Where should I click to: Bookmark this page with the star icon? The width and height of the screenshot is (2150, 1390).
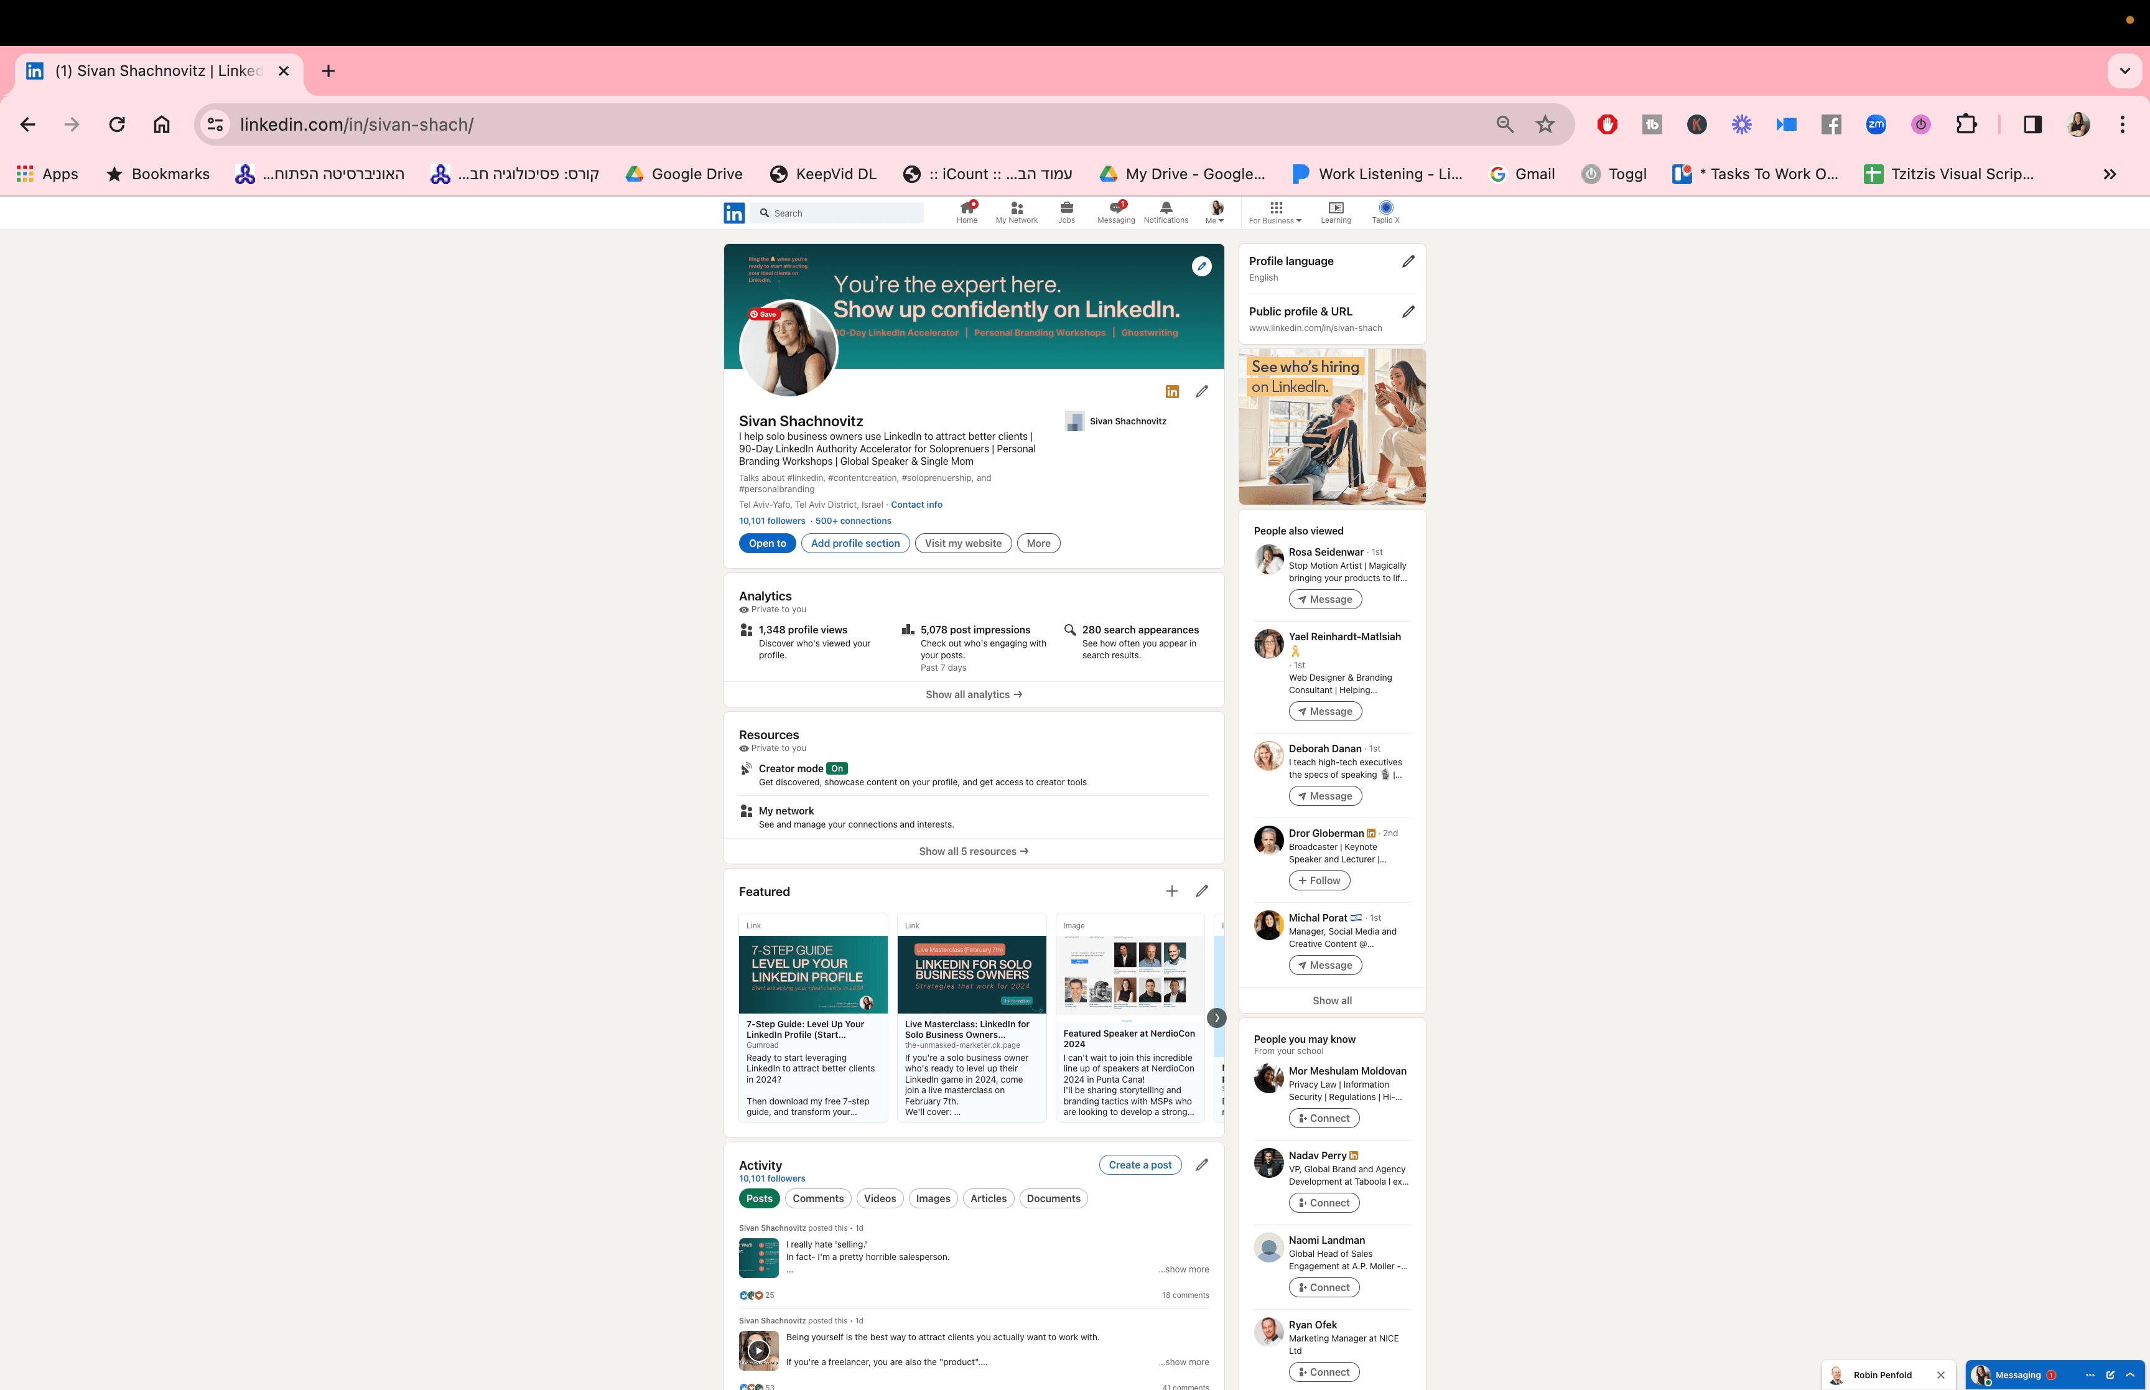pos(1545,124)
